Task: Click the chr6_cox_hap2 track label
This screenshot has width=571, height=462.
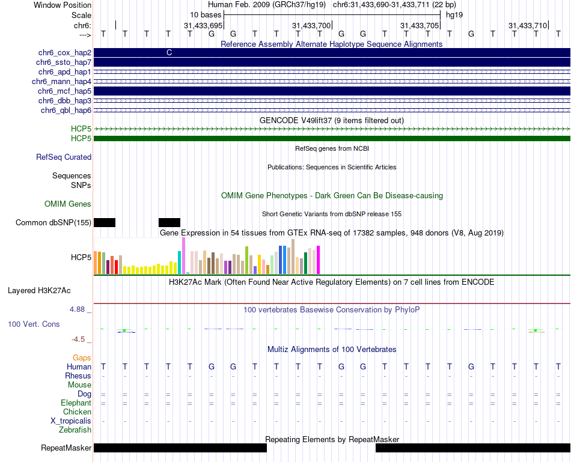Action: pyautogui.click(x=65, y=53)
